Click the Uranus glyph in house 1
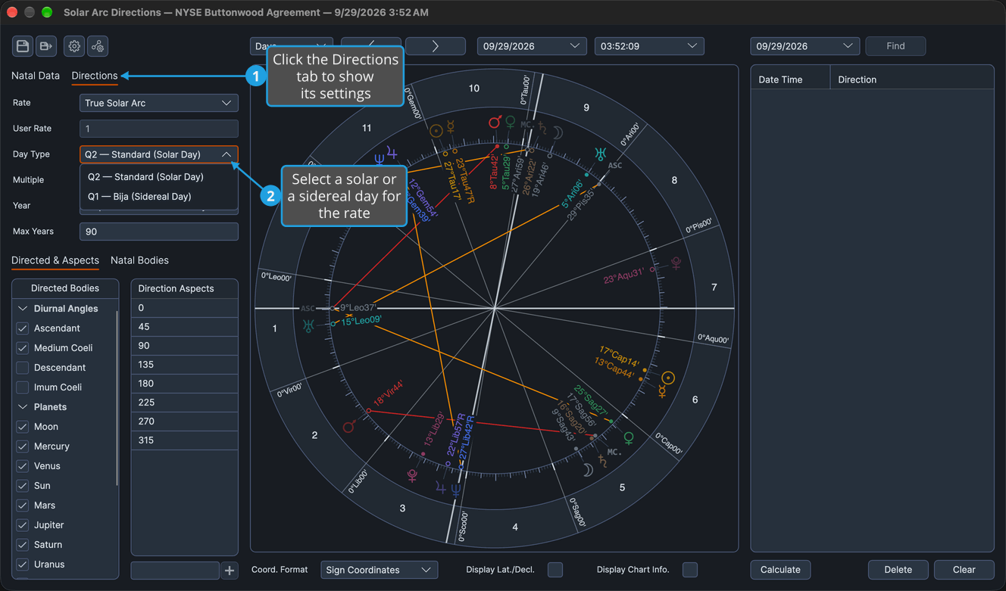This screenshot has height=591, width=1006. [x=308, y=326]
